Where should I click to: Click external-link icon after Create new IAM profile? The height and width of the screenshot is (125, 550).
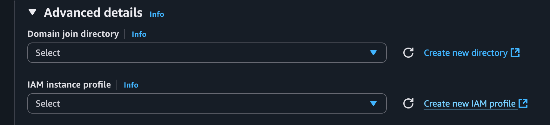point(523,103)
